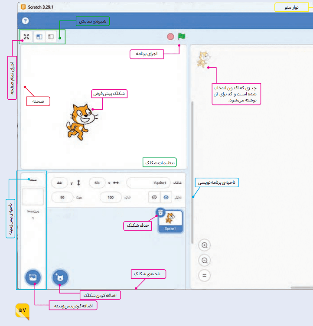Click the add backdrop picture button
Screen dimensions: 313x326
click(33, 277)
